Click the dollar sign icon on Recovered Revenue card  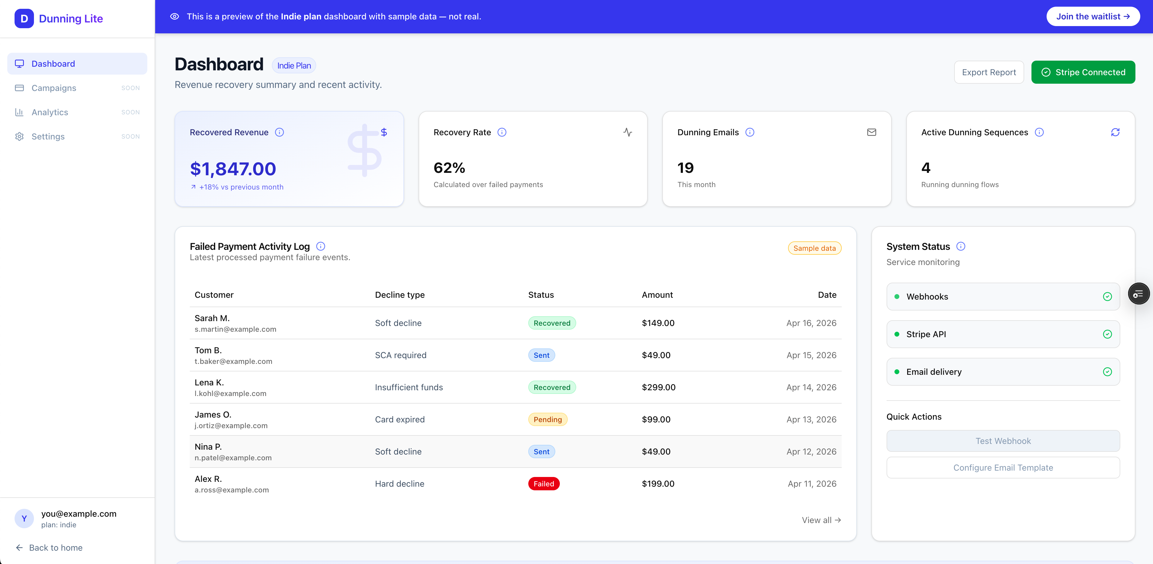click(x=384, y=132)
